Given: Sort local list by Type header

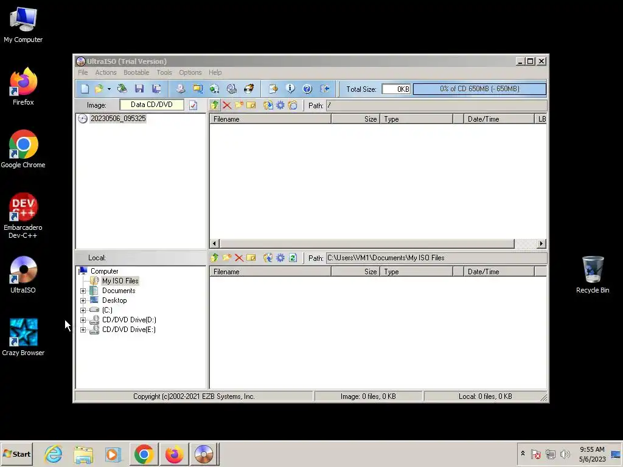Looking at the screenshot, I should [x=416, y=272].
